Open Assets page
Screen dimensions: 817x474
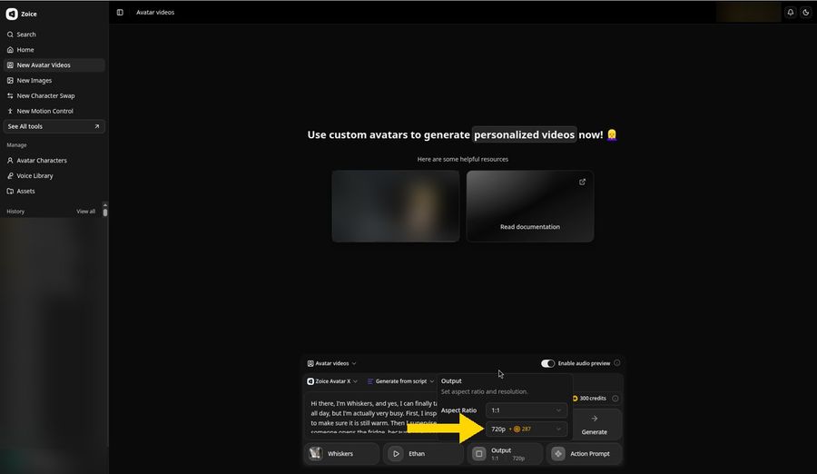(54, 192)
